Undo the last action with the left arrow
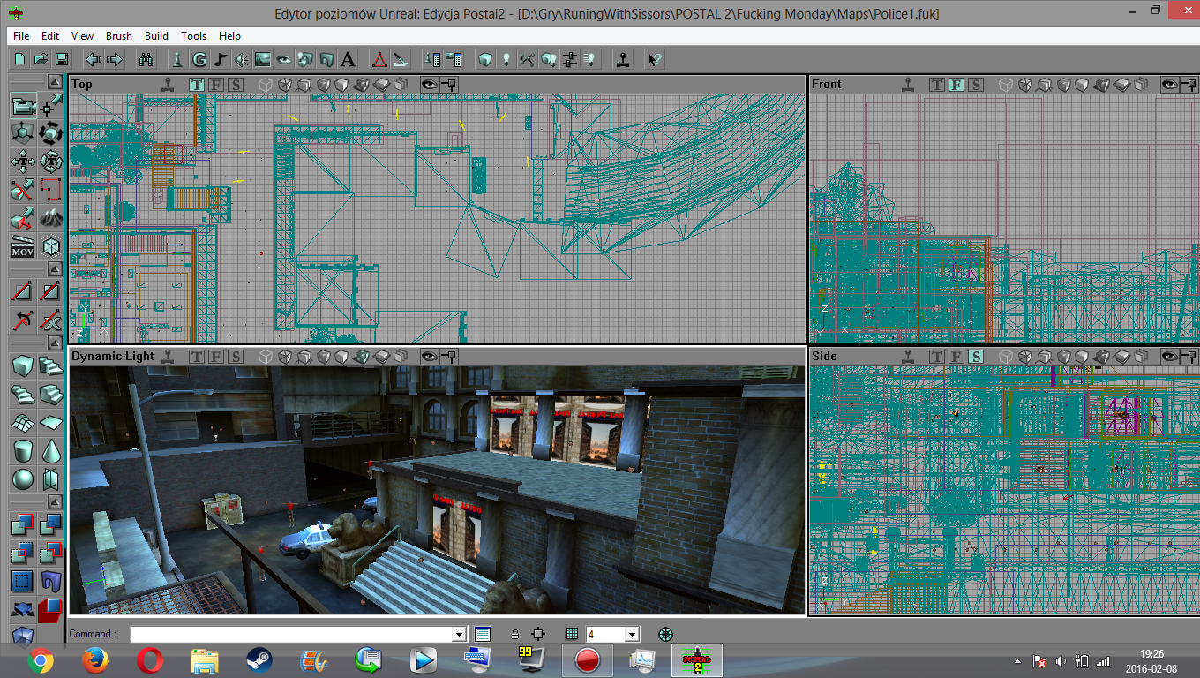Screen dimensions: 1200x678 click(x=94, y=59)
